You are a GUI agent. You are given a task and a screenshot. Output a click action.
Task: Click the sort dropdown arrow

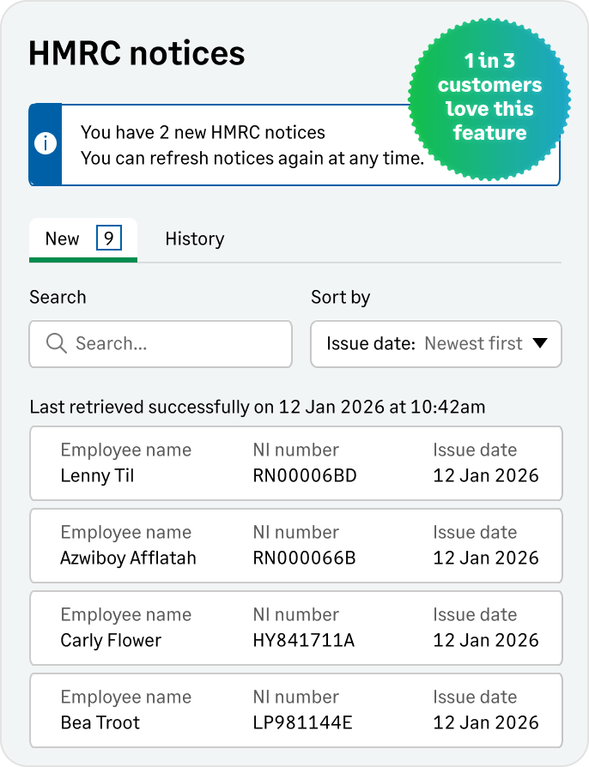coord(540,343)
